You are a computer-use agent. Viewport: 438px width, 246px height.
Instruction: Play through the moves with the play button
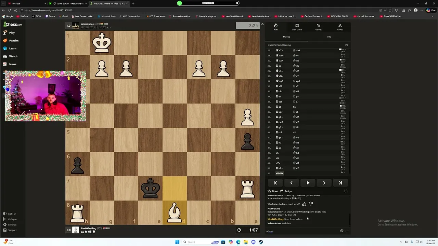308,183
